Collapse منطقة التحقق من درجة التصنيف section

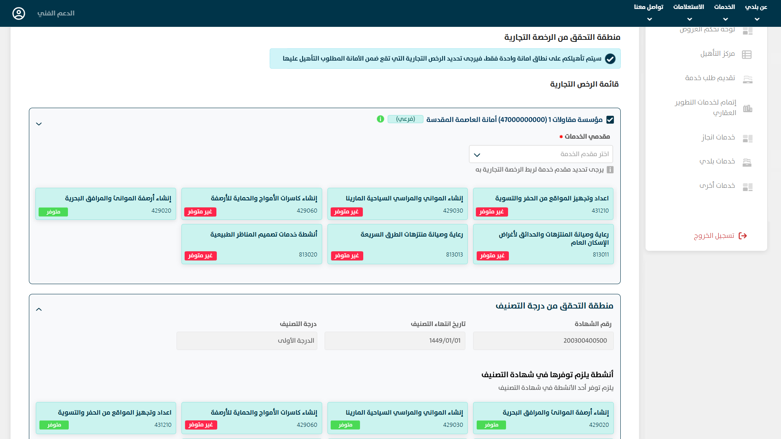click(39, 309)
